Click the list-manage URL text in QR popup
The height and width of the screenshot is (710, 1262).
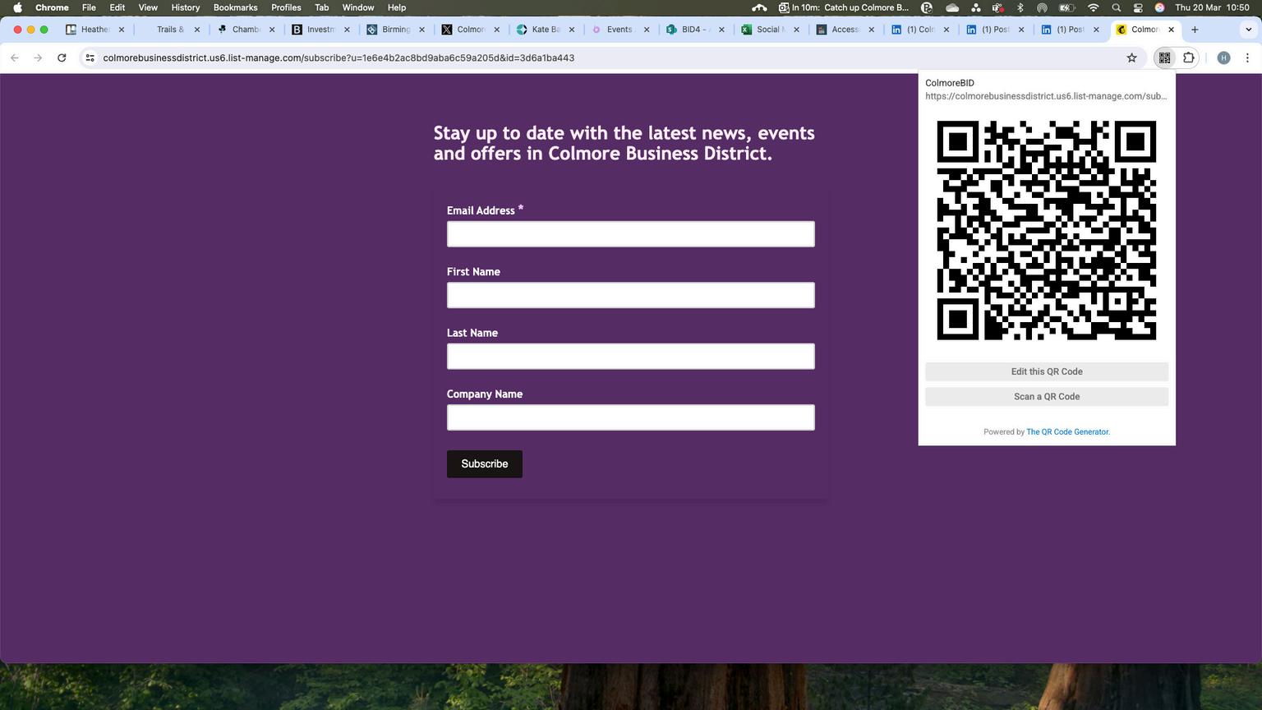[1046, 96]
